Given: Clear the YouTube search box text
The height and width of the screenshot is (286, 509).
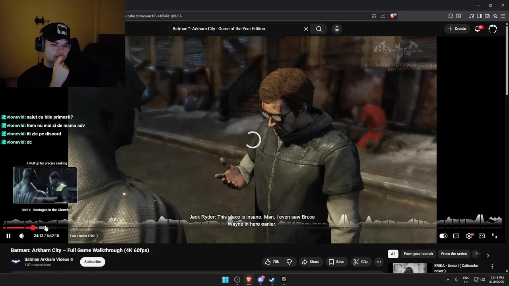Looking at the screenshot, I should pyautogui.click(x=306, y=29).
